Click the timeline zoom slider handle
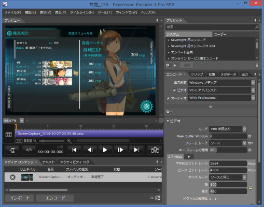This screenshot has height=207, width=264. (43, 141)
